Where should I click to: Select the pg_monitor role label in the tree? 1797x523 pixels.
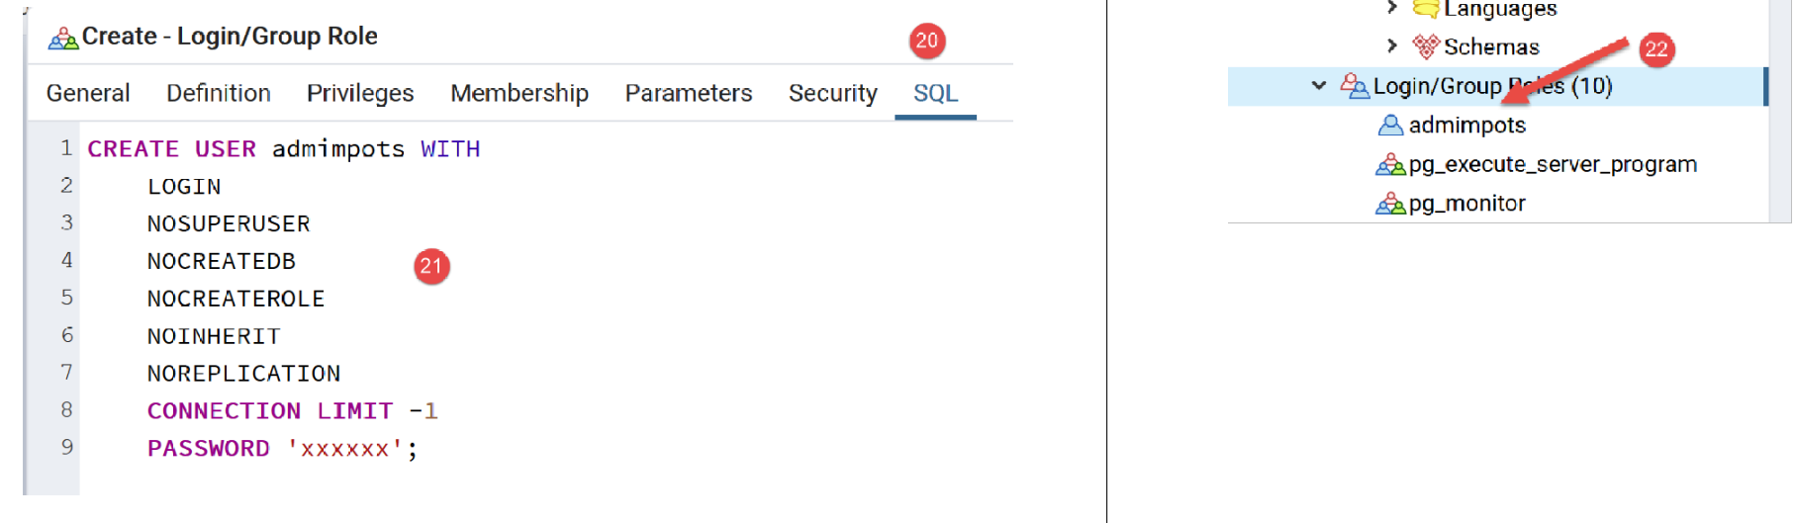(1466, 204)
